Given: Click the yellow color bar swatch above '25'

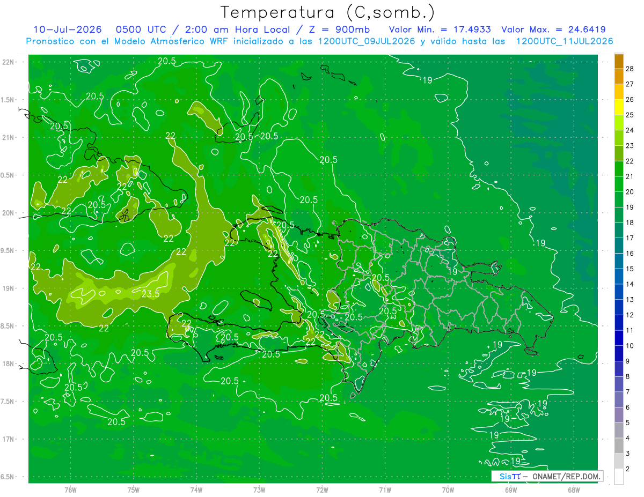Looking at the screenshot, I should 619,107.
